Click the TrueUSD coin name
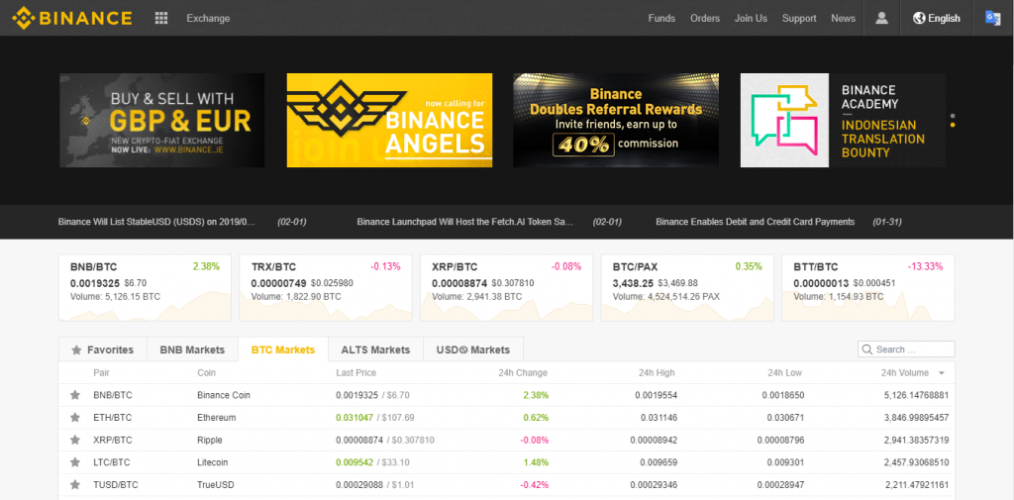The image size is (1014, 500). pyautogui.click(x=216, y=484)
